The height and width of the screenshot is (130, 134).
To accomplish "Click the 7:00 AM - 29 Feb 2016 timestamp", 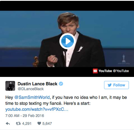I will 25,116.
